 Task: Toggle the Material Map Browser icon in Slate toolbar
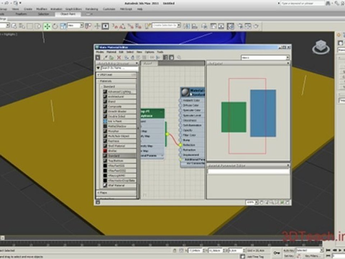point(165,58)
